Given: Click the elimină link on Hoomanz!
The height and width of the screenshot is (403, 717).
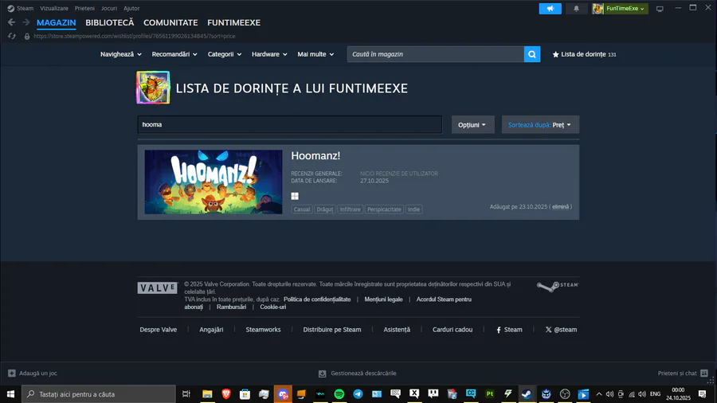Looking at the screenshot, I should pos(560,206).
